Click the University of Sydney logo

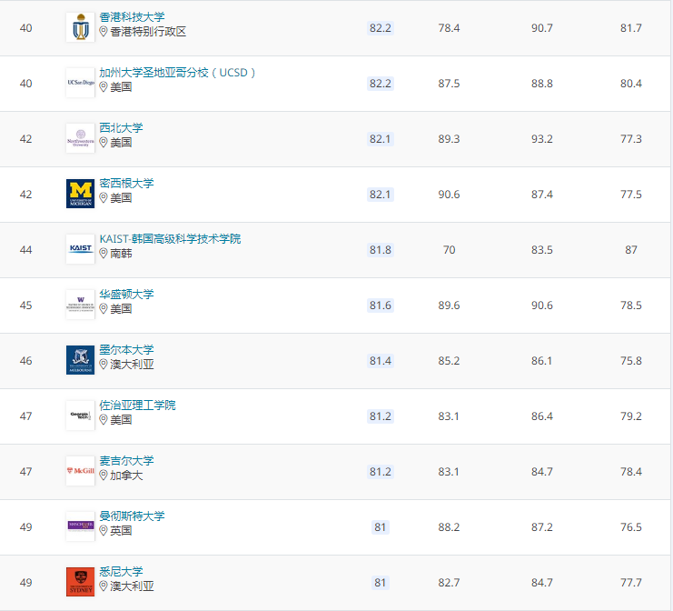80,582
